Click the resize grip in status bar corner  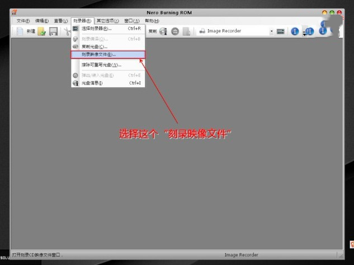tap(340, 255)
